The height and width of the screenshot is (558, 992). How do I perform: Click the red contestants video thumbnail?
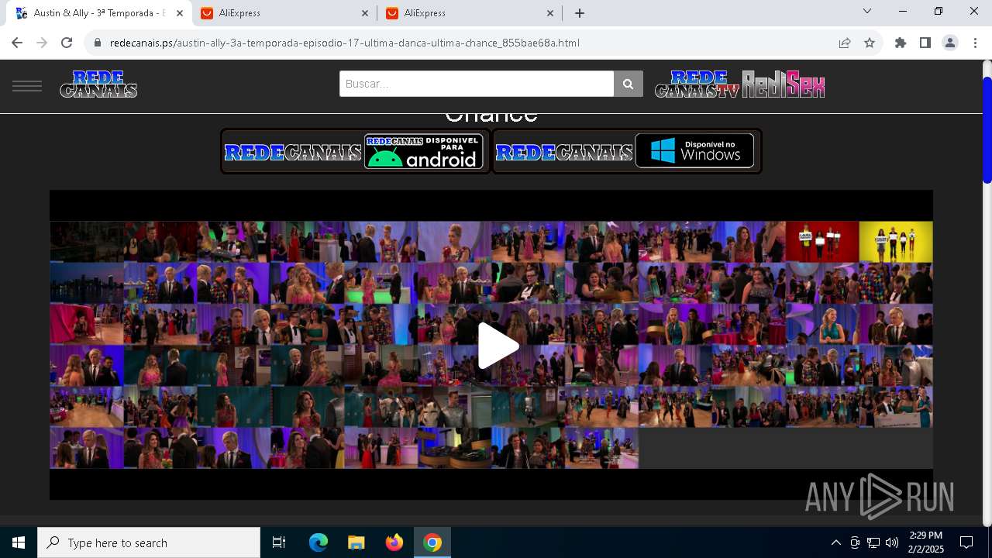click(x=822, y=242)
